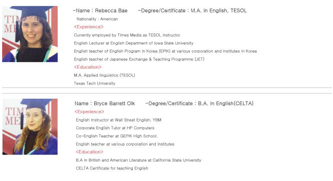This screenshot has width=333, height=181.
Task: Click the HP Computers tutor line
Action: pyautogui.click(x=115, y=128)
